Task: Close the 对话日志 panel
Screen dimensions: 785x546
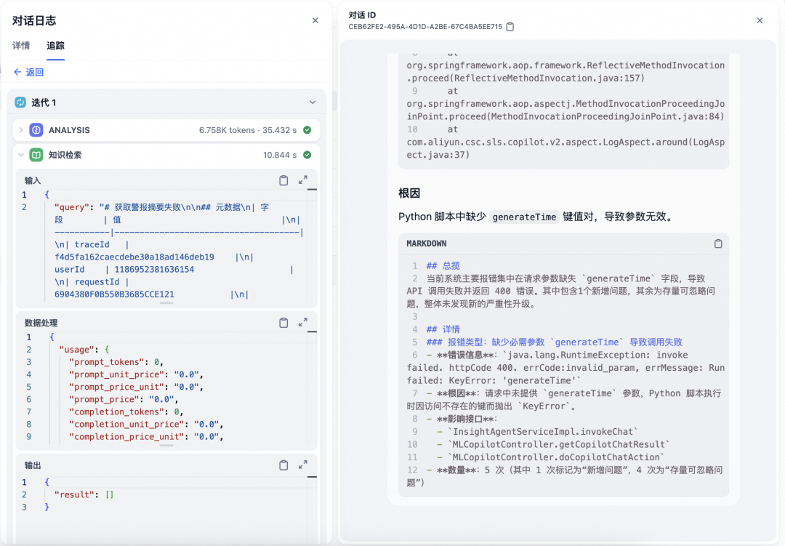Action: click(315, 20)
